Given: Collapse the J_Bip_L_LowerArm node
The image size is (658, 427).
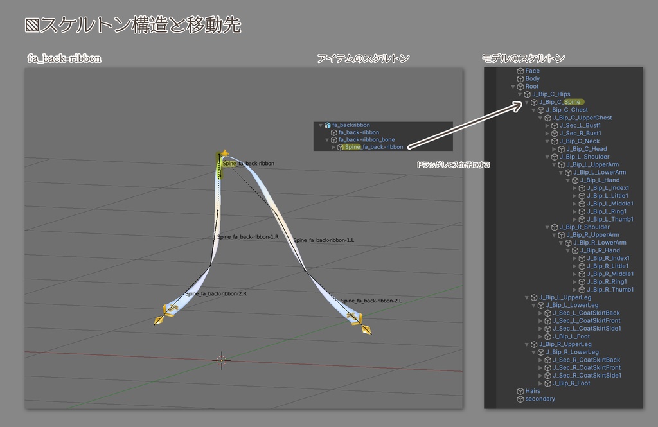Looking at the screenshot, I should (561, 172).
